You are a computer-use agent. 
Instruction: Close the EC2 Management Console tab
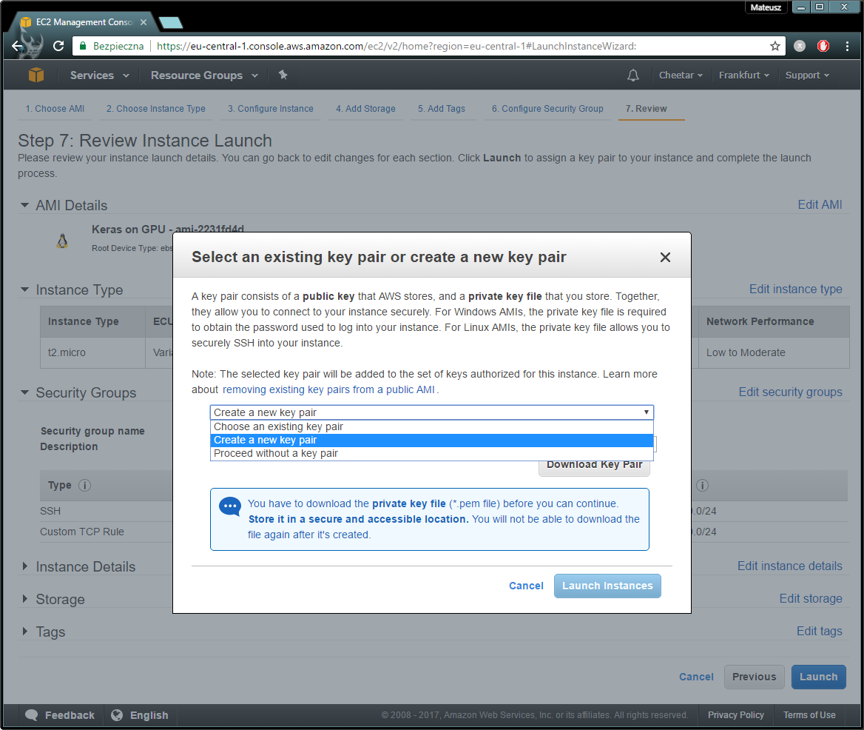144,22
